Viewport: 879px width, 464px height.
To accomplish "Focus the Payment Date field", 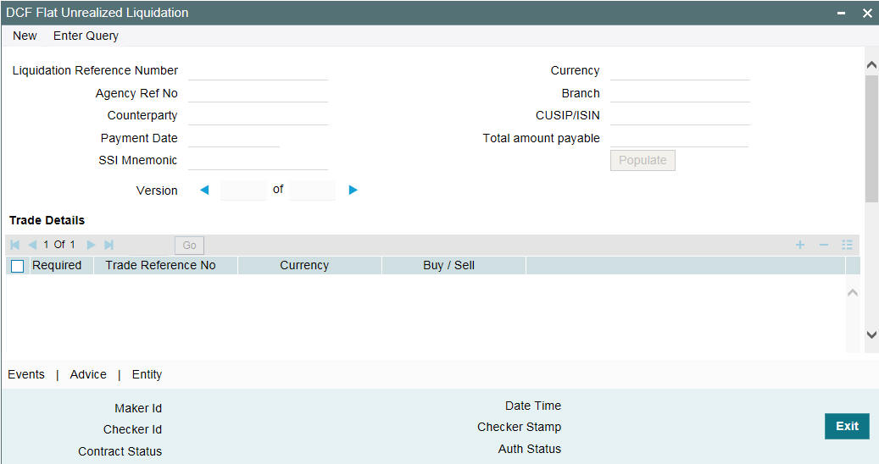I will click(x=234, y=138).
